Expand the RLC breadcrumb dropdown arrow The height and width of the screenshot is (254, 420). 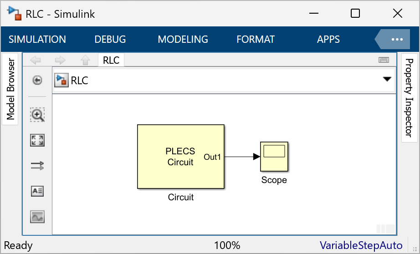point(387,79)
